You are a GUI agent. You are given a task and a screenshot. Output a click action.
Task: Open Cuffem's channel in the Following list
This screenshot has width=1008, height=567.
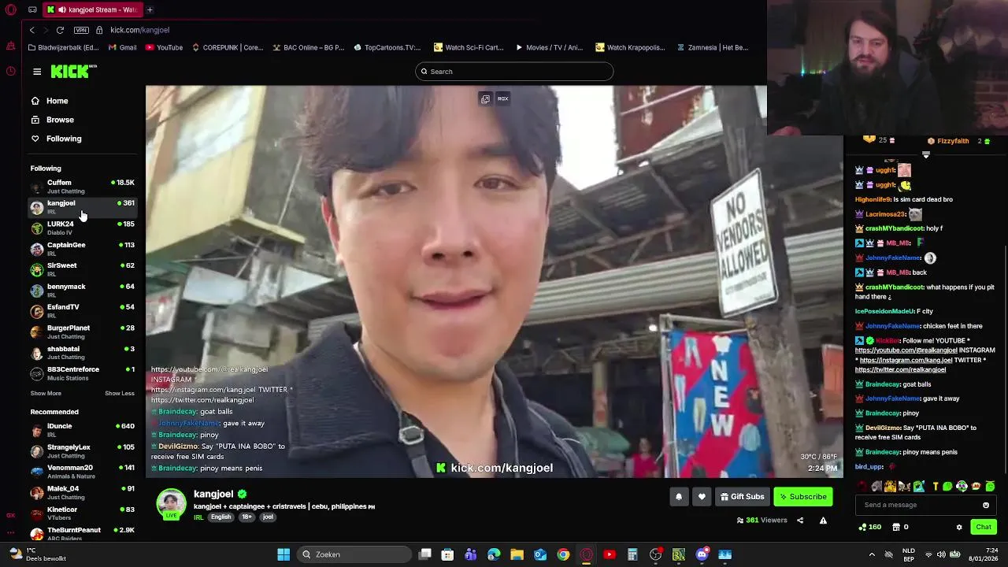coord(82,187)
